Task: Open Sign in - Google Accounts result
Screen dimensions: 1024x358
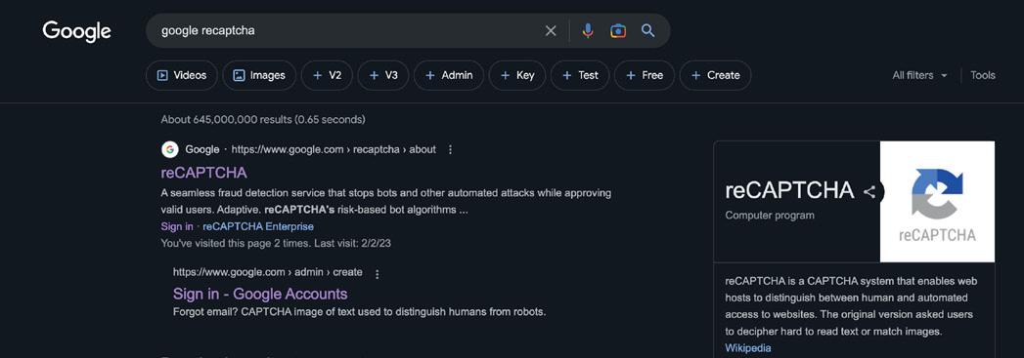Action: point(260,294)
